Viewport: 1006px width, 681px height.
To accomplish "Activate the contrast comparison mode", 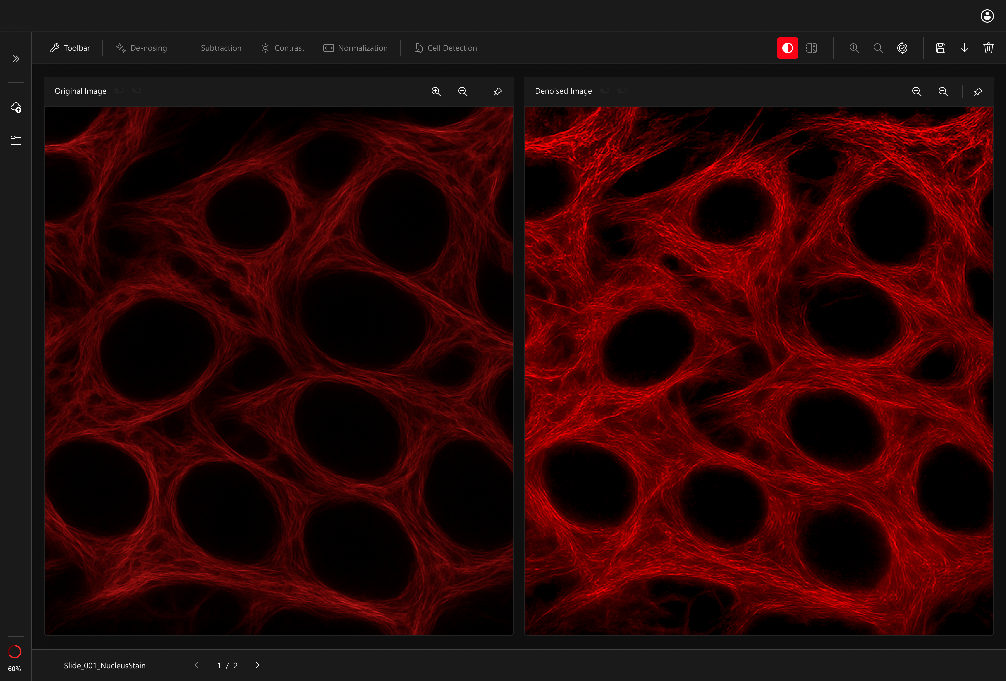I will (787, 48).
